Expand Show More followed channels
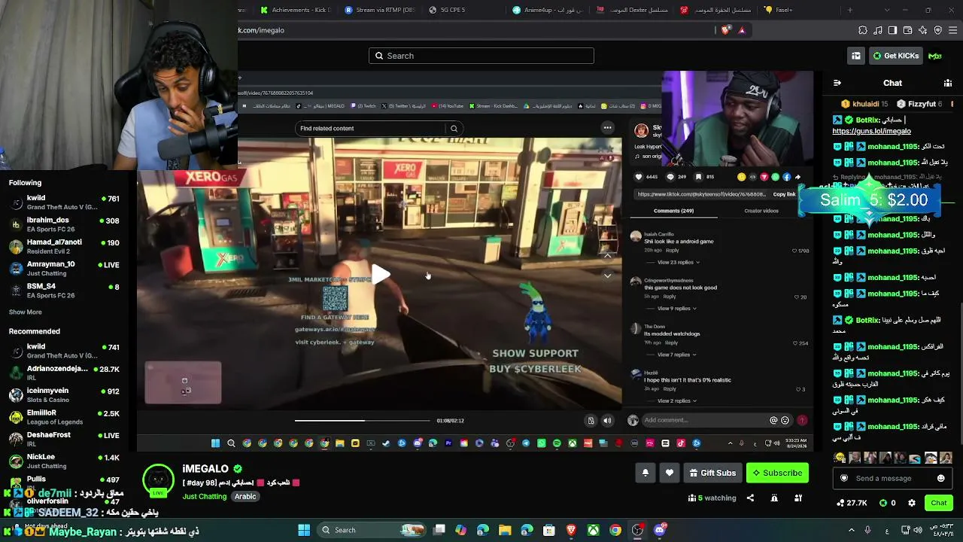The height and width of the screenshot is (542, 963). pyautogui.click(x=25, y=312)
